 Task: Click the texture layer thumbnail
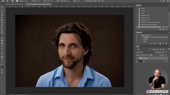(141, 58)
